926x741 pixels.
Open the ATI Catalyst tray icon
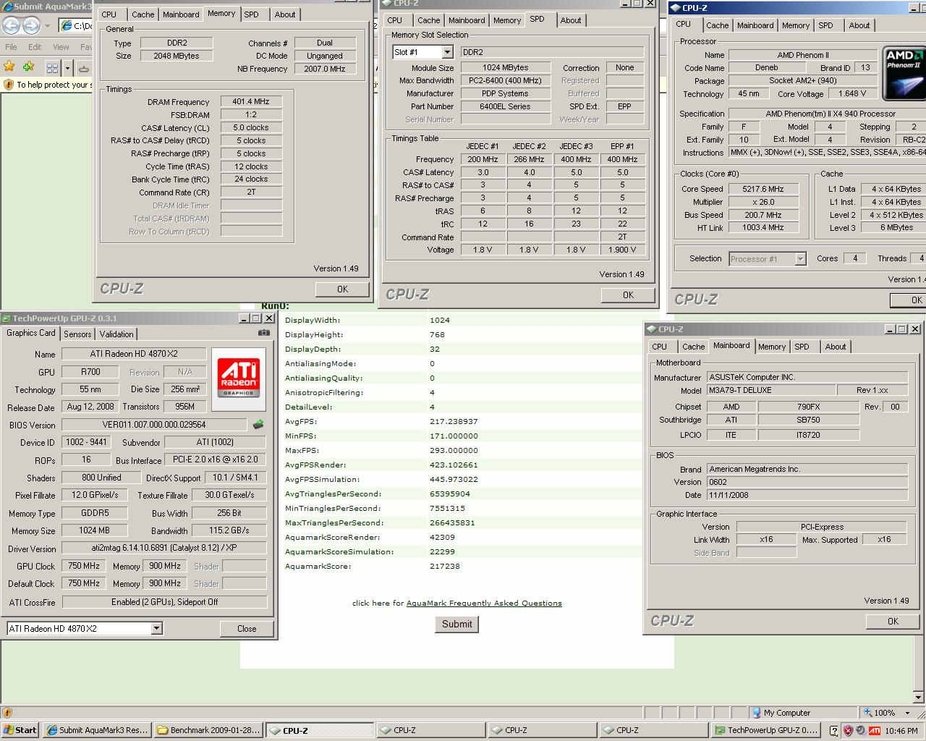point(874,730)
